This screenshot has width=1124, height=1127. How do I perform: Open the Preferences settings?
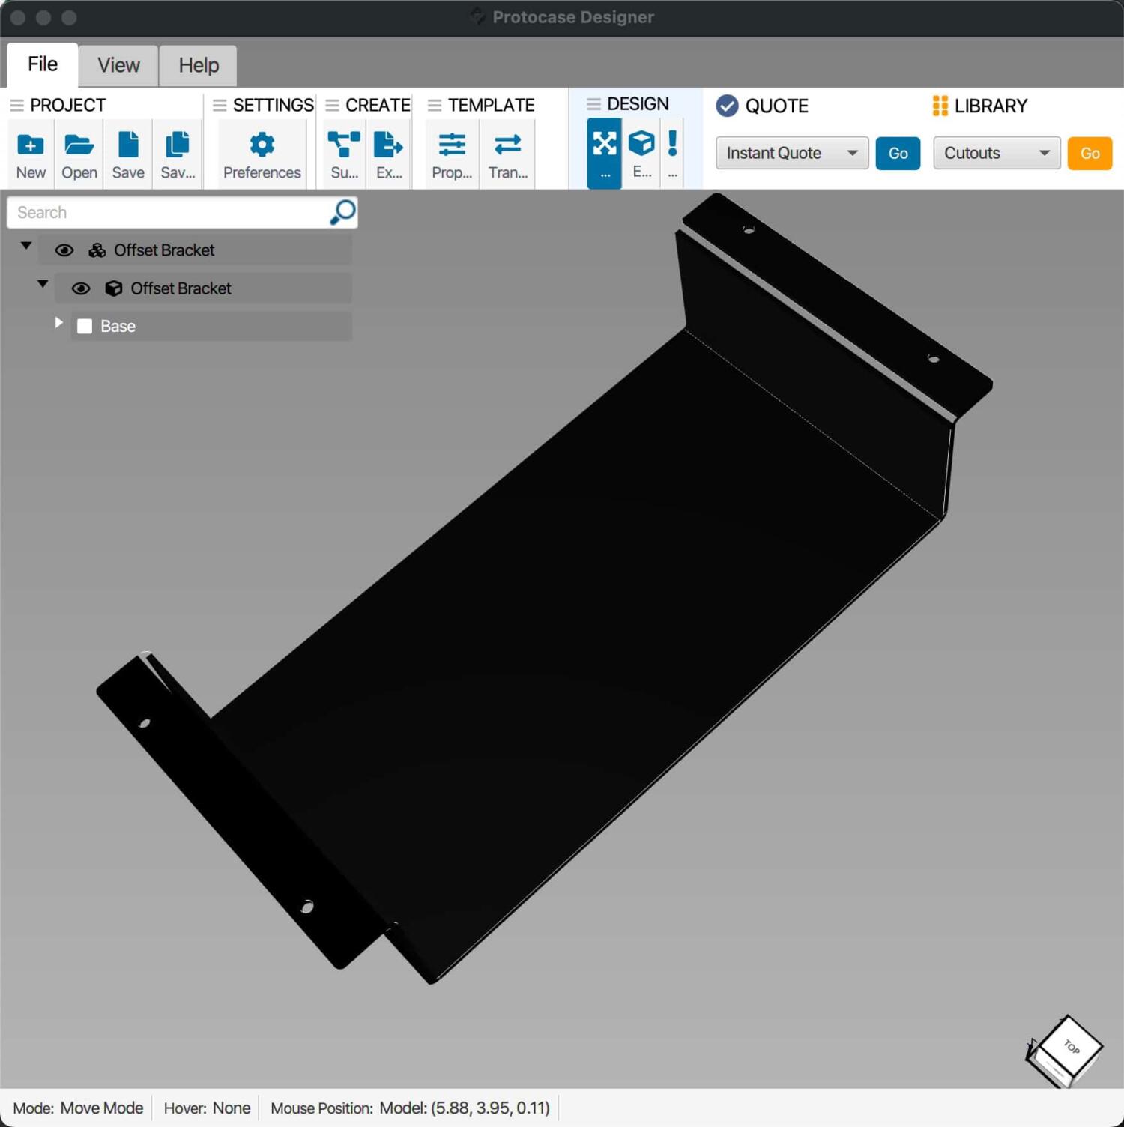click(261, 154)
